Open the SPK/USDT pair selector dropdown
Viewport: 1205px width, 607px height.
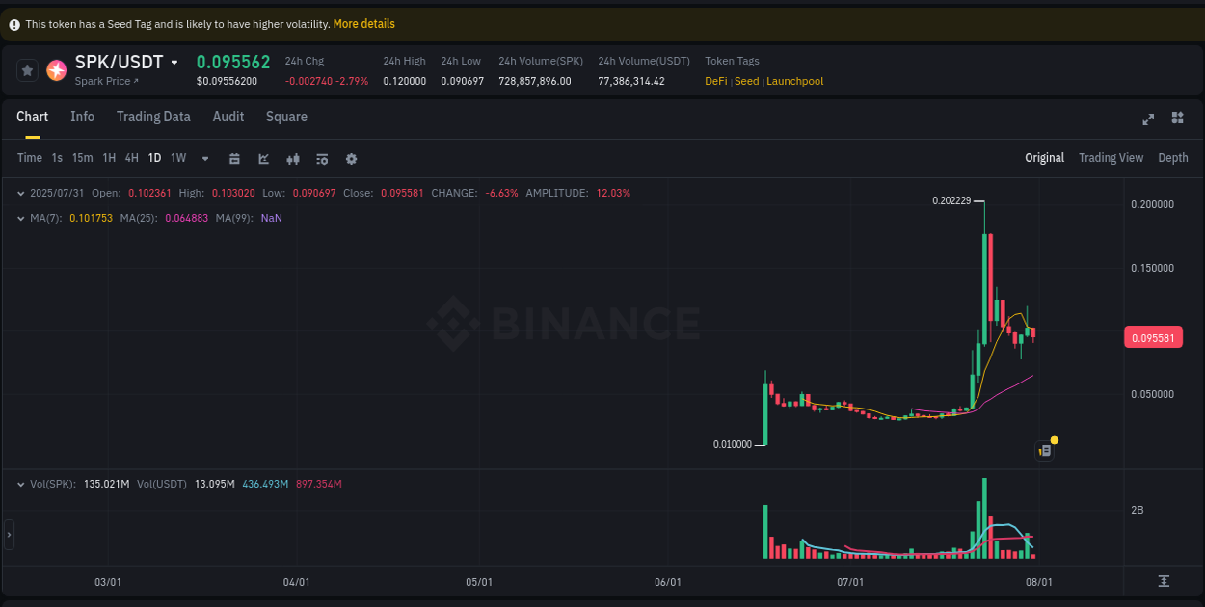(176, 62)
